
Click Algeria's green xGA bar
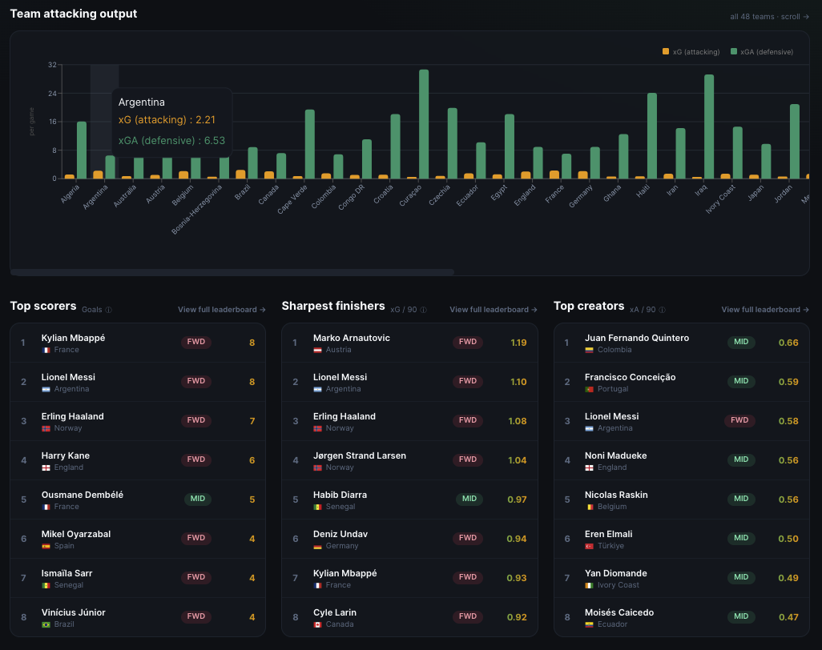[82, 150]
